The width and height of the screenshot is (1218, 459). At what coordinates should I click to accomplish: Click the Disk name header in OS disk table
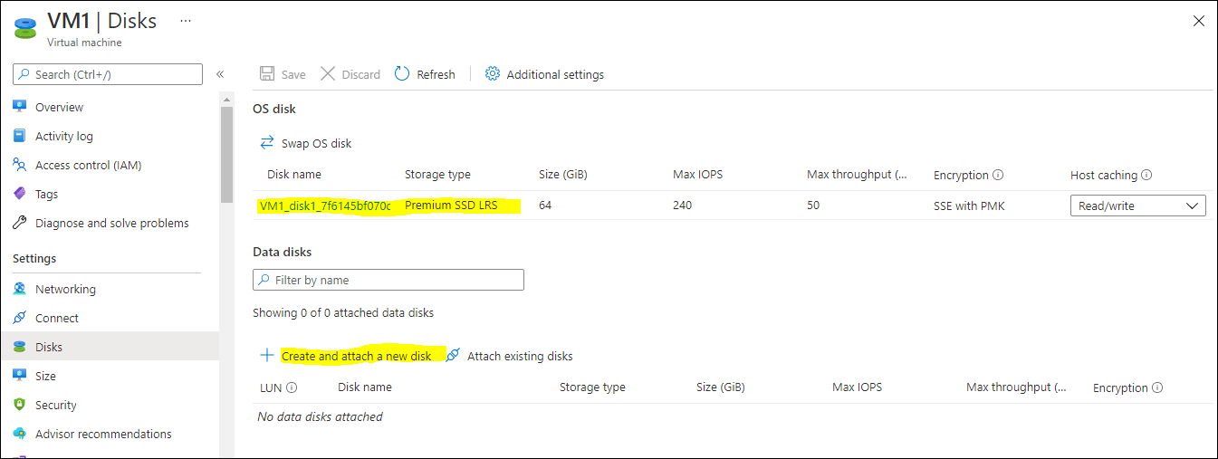[x=294, y=174]
